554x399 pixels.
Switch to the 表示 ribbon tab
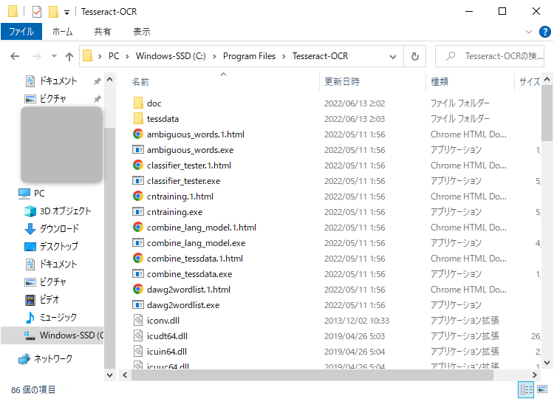[x=142, y=32]
